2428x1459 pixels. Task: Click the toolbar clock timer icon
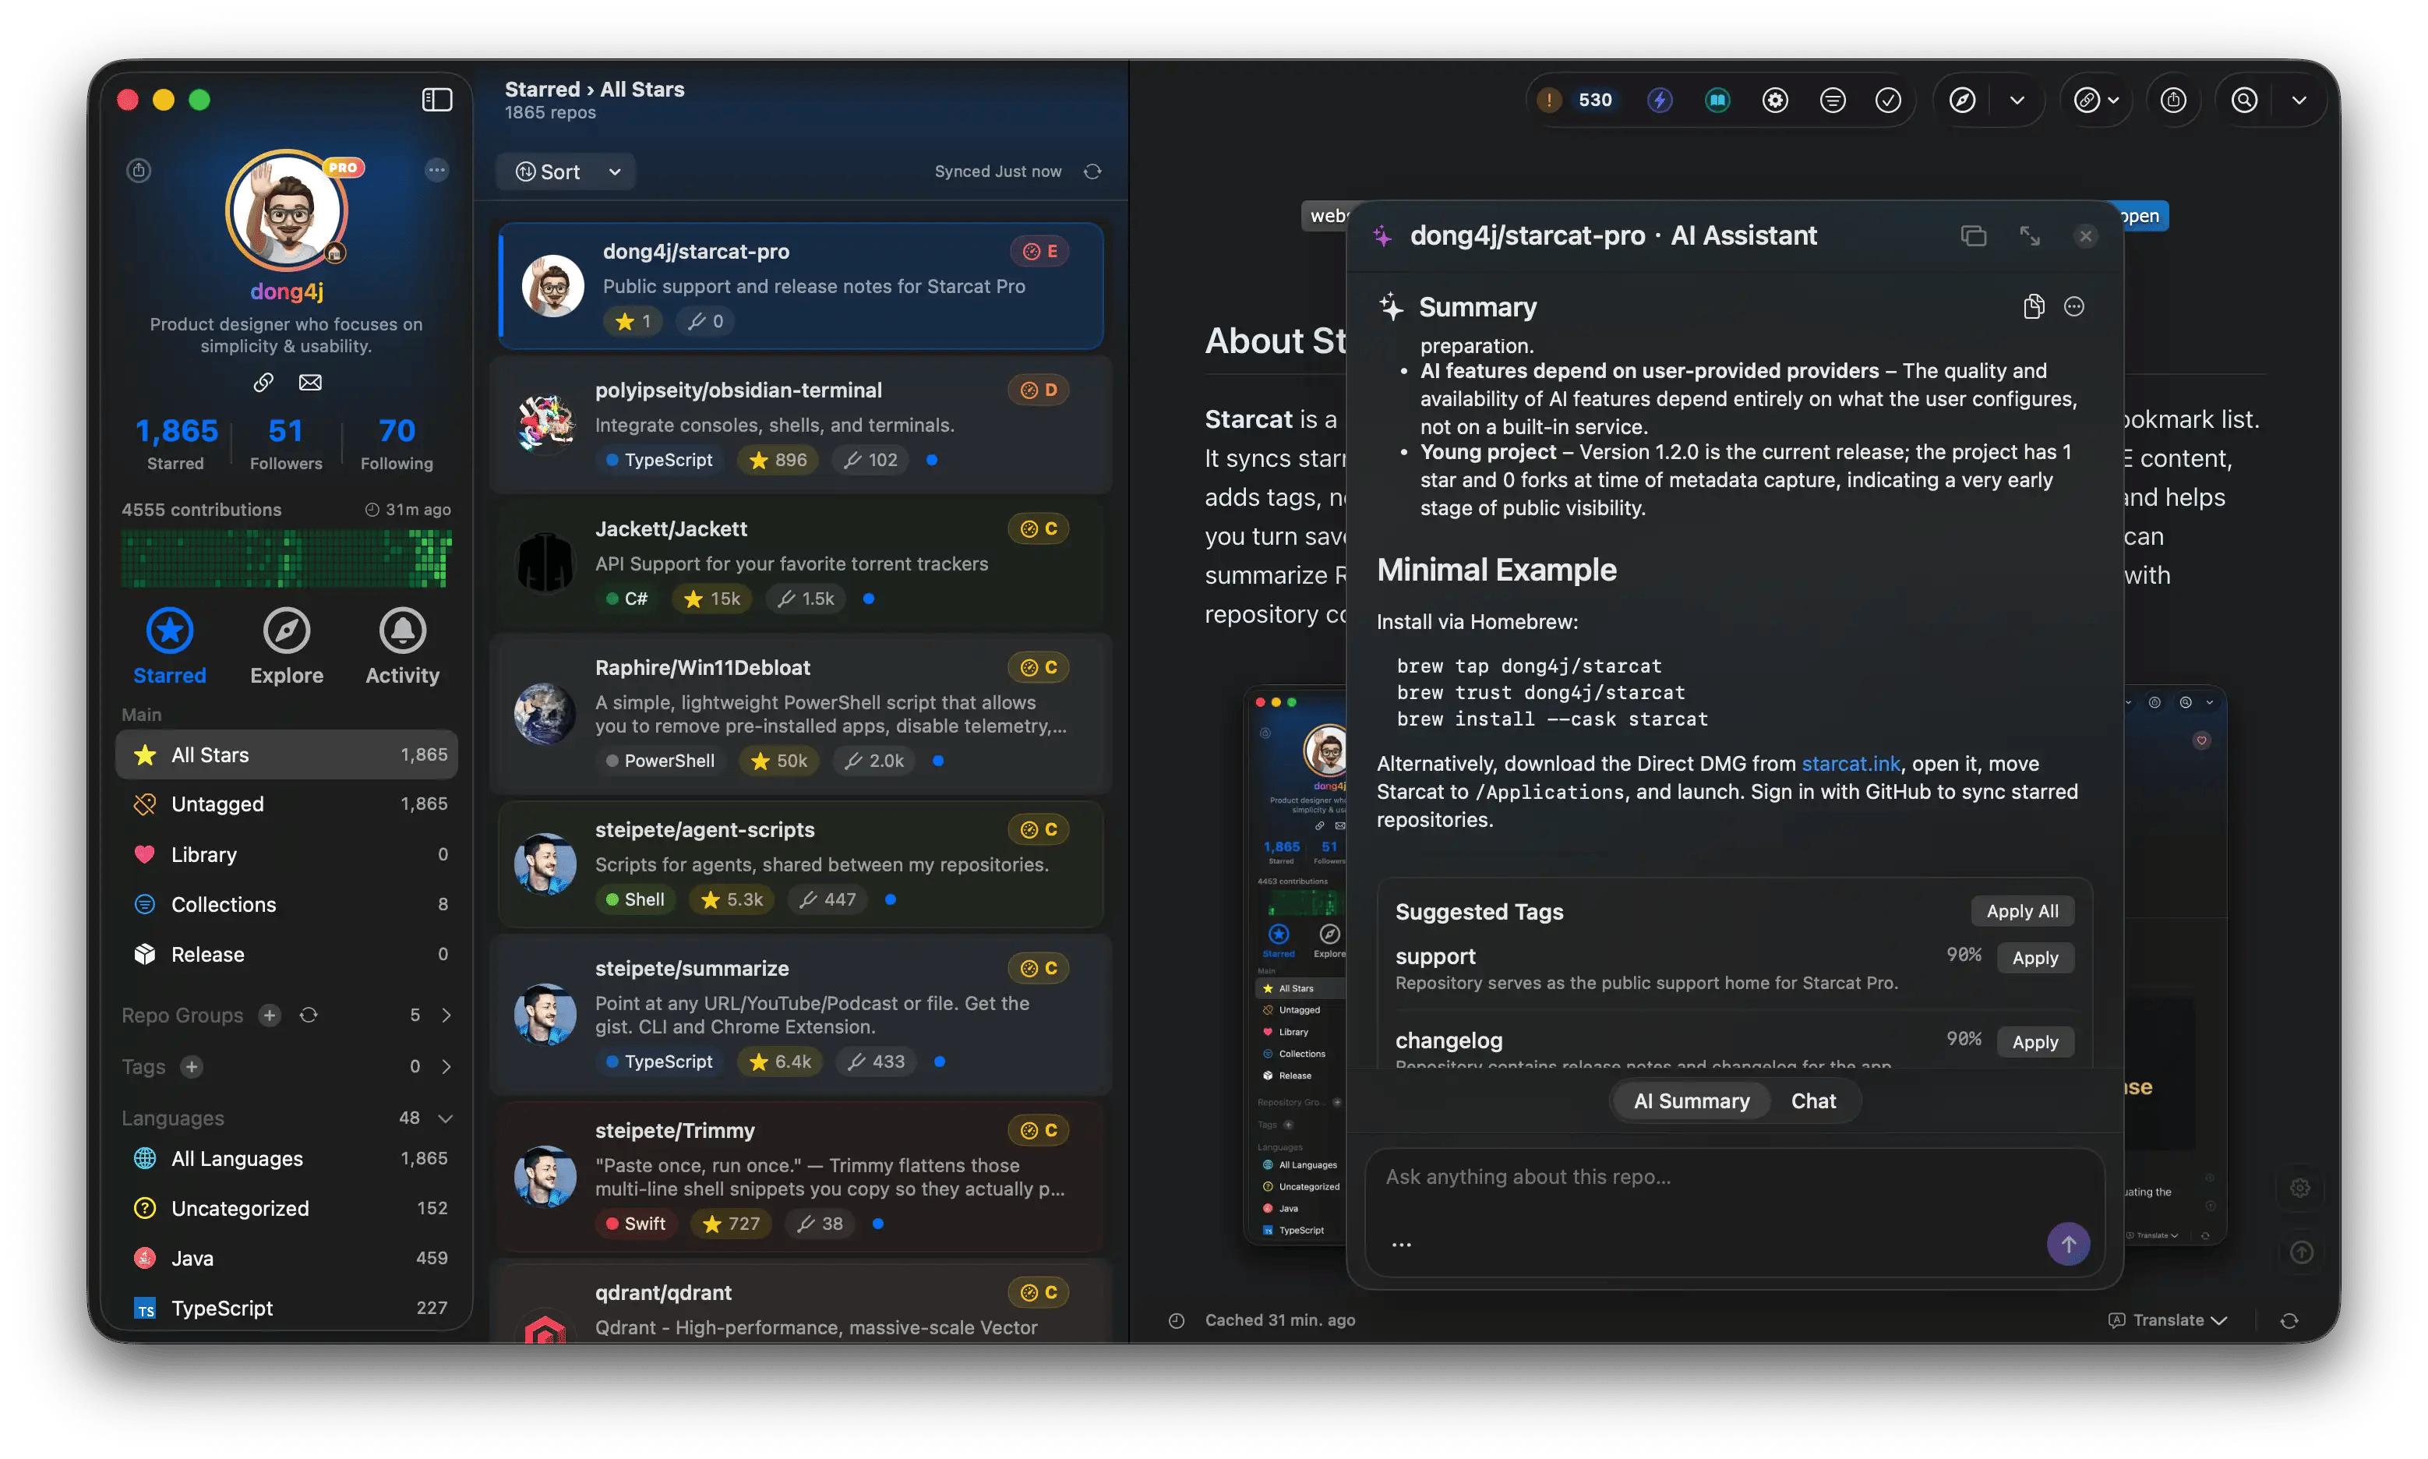2172,99
